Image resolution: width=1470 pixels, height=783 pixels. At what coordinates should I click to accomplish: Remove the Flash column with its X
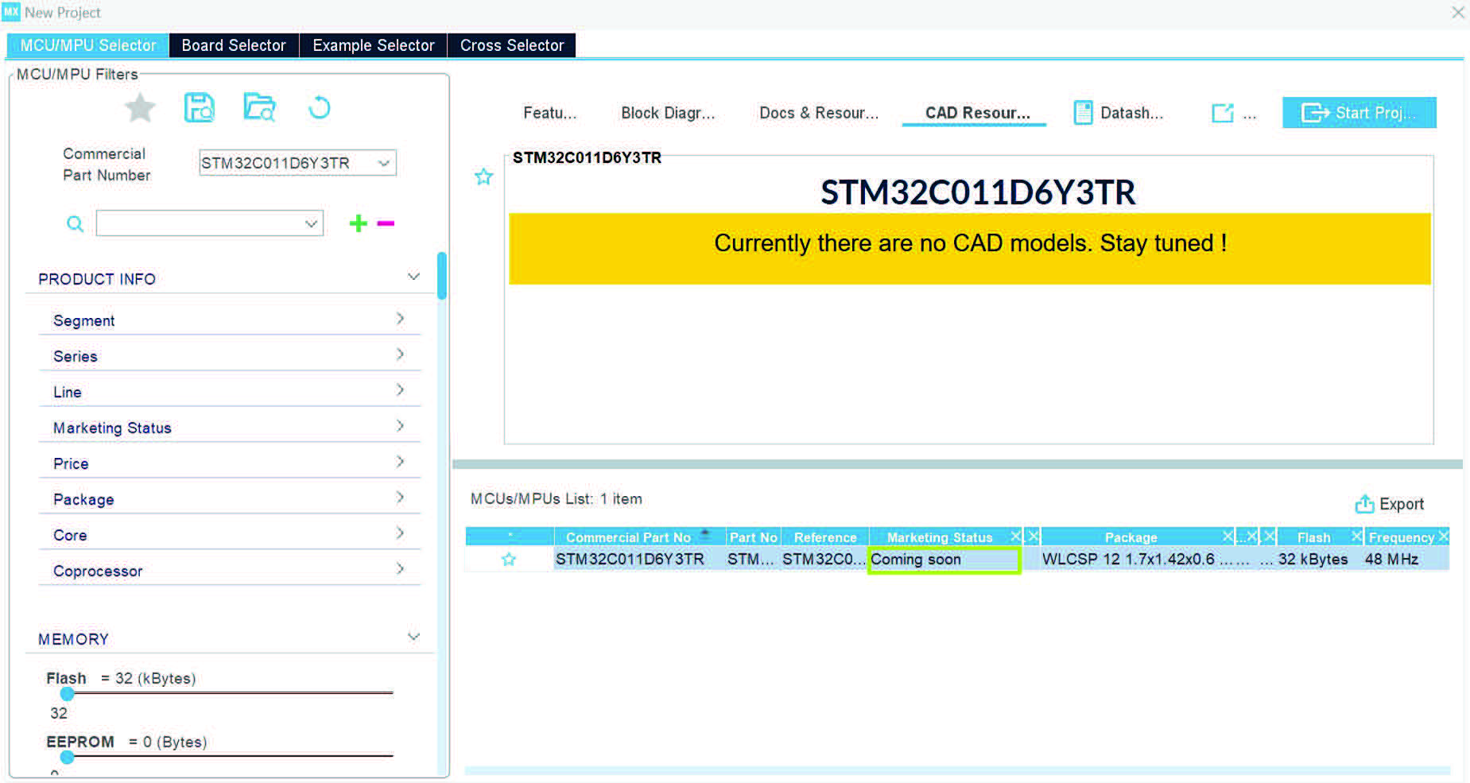[1356, 537]
